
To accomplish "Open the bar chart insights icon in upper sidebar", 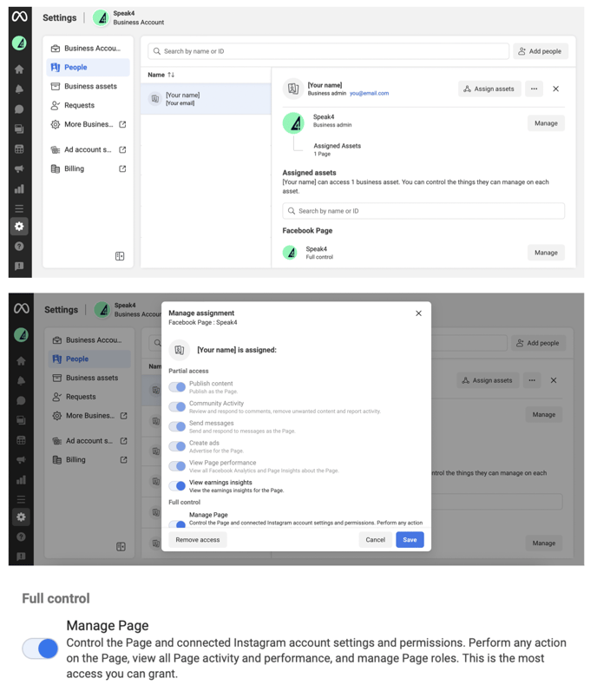I will point(19,188).
